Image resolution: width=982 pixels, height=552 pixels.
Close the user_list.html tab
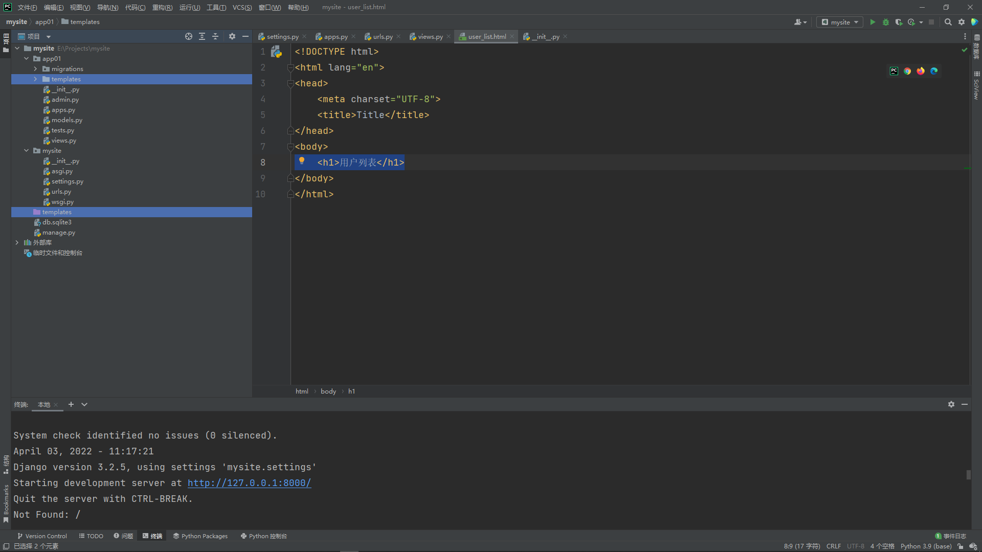click(x=512, y=36)
